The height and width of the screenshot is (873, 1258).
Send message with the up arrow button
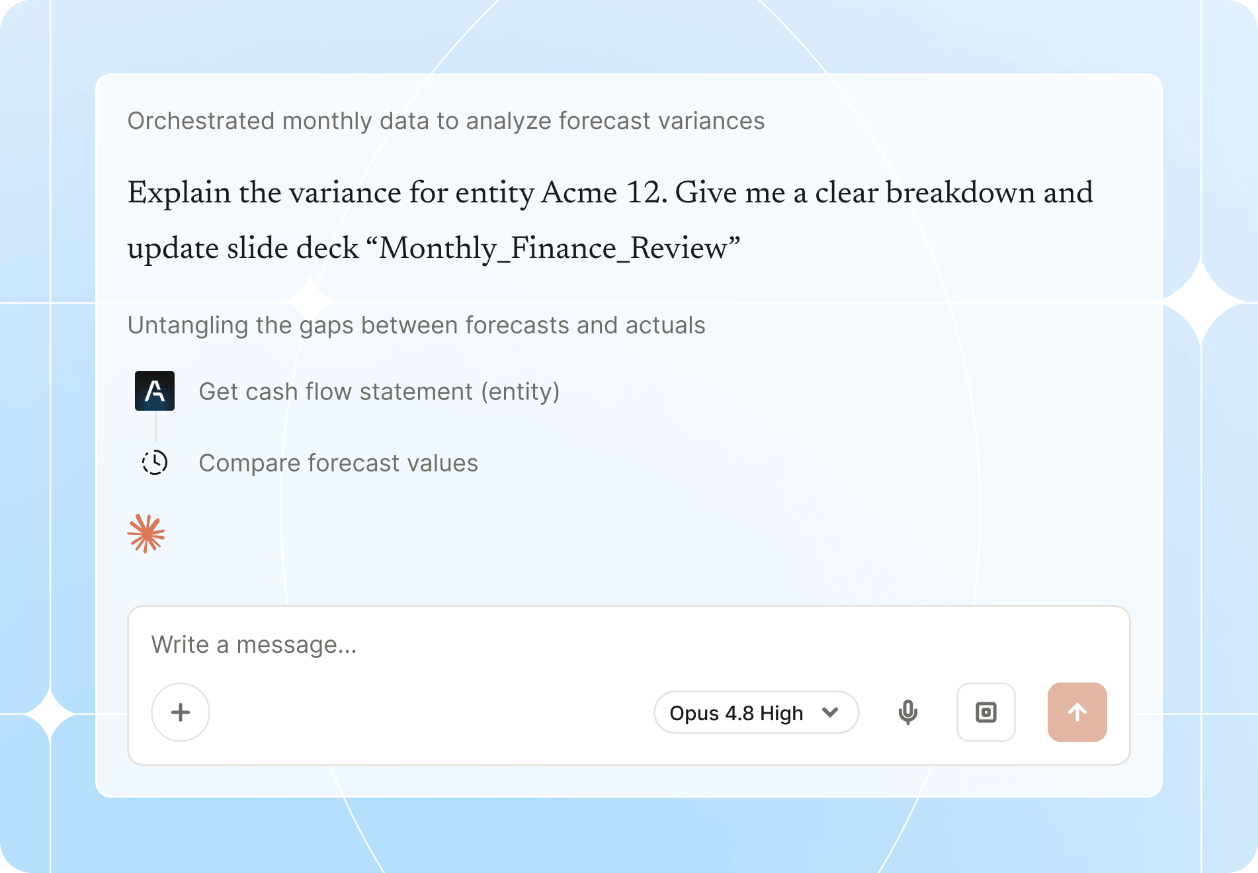(1077, 712)
